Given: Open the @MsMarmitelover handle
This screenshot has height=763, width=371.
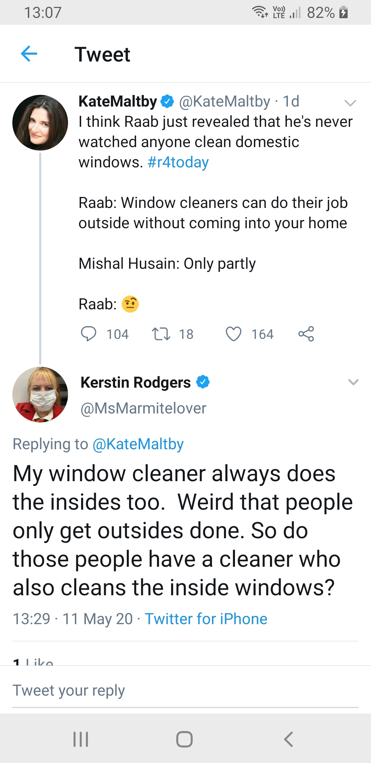Looking at the screenshot, I should pos(143,408).
